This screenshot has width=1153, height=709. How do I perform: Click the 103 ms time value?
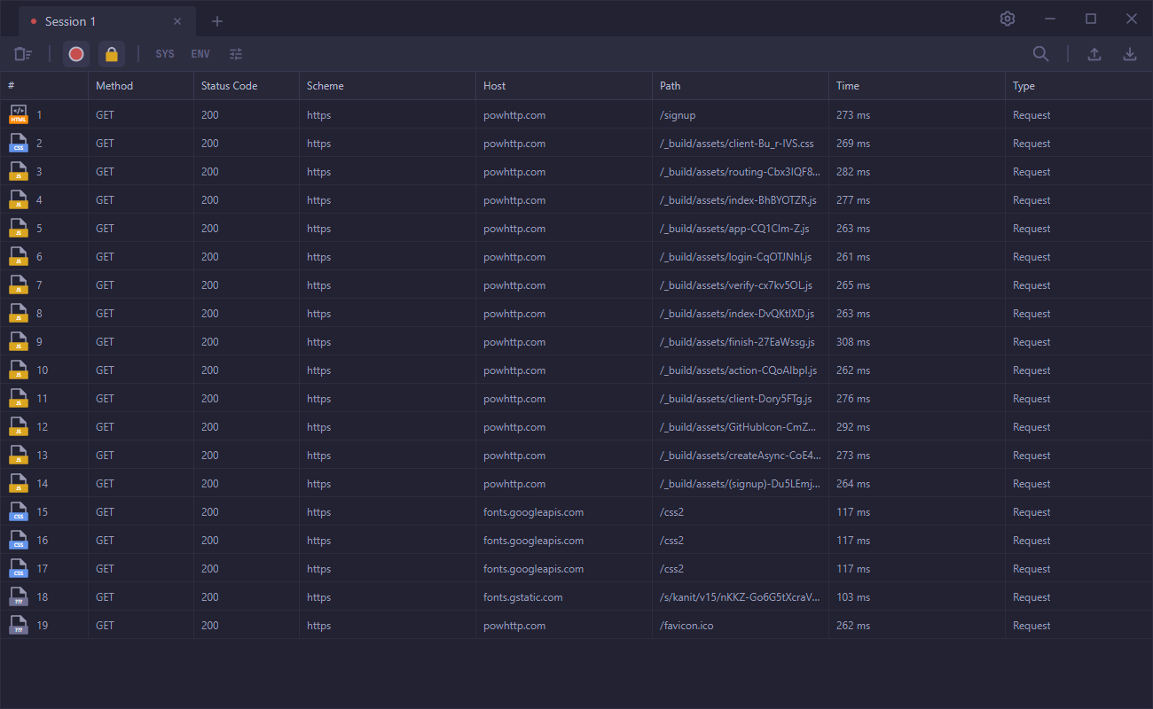coord(853,597)
